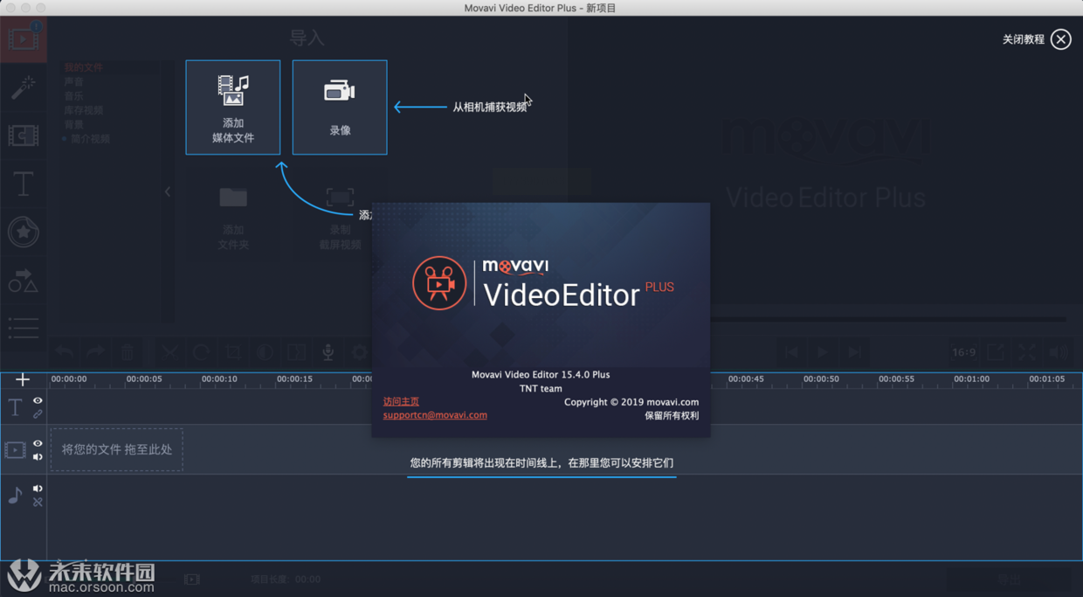1083x597 pixels.
Task: Select 音乐 category in the import list
Action: (74, 96)
